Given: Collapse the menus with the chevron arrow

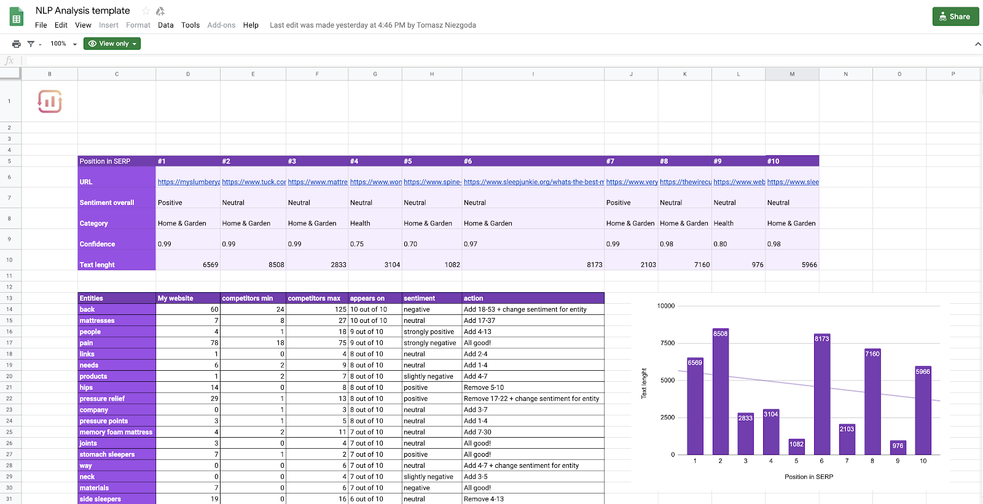Looking at the screenshot, I should (977, 44).
